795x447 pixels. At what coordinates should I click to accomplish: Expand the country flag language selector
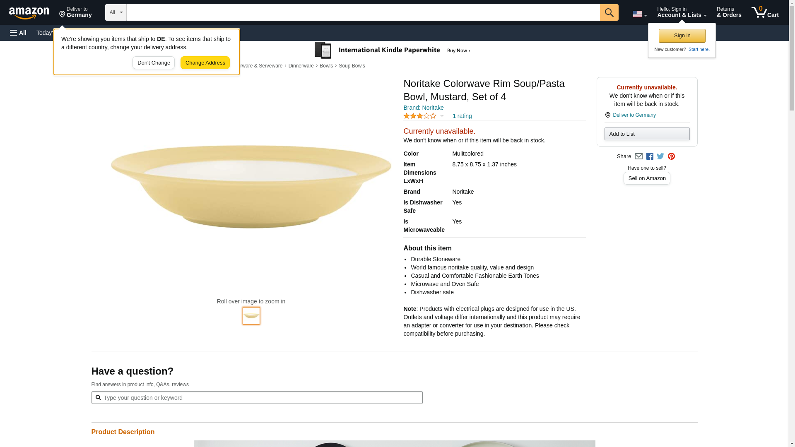point(639,14)
